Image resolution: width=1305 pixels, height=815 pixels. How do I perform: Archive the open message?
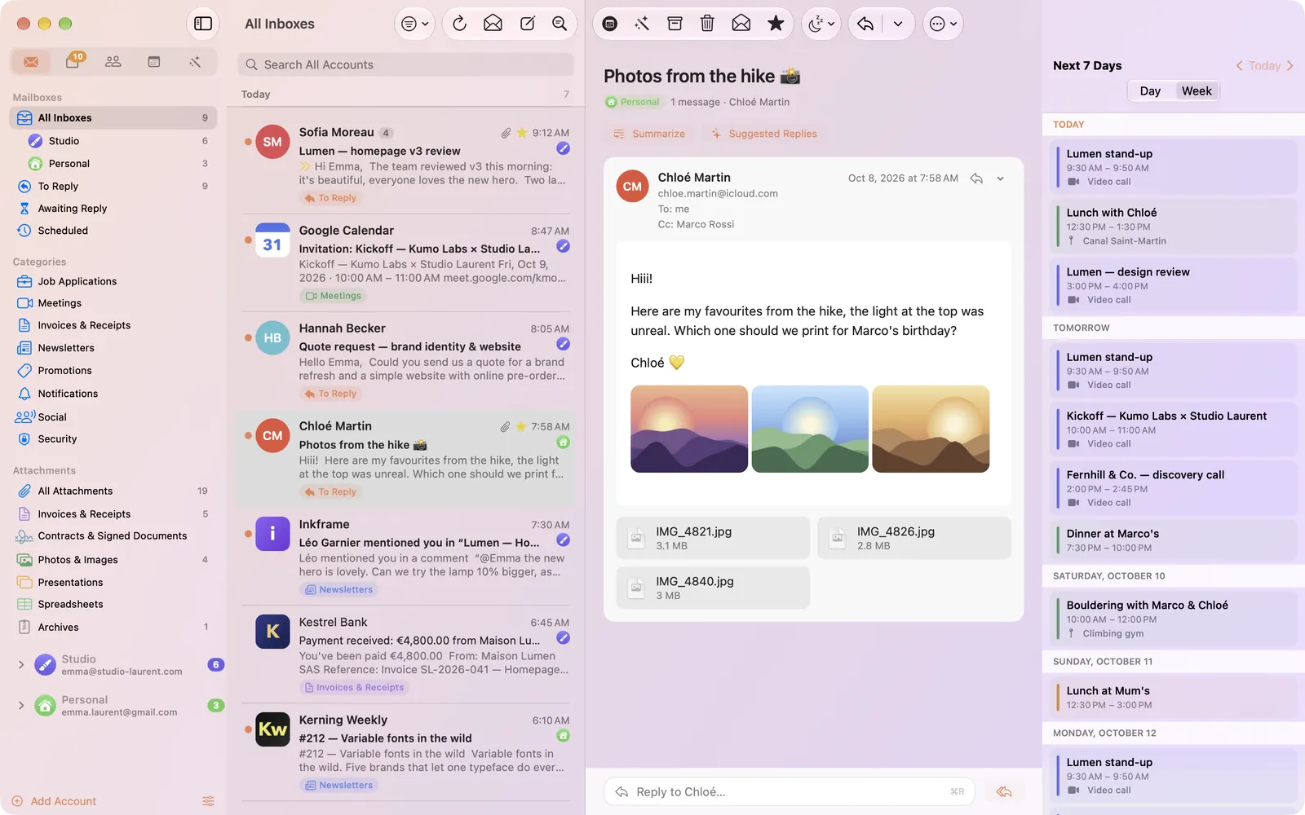click(x=675, y=24)
